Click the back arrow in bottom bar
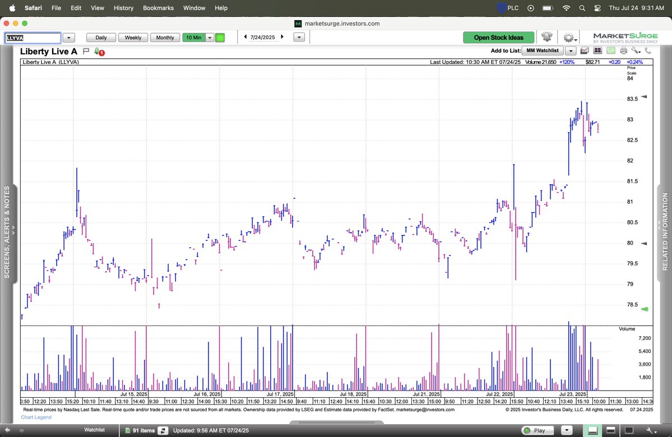Viewport: 672px width, 437px height. [x=7, y=430]
